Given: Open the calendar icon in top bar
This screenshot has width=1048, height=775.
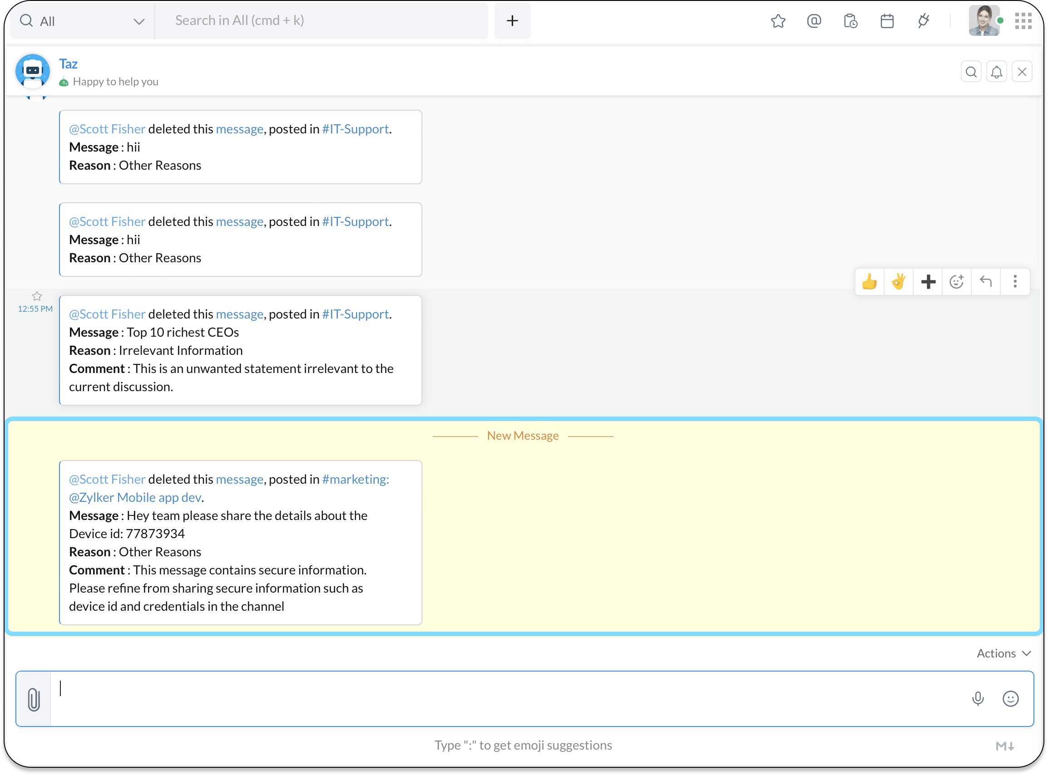Looking at the screenshot, I should 887,21.
